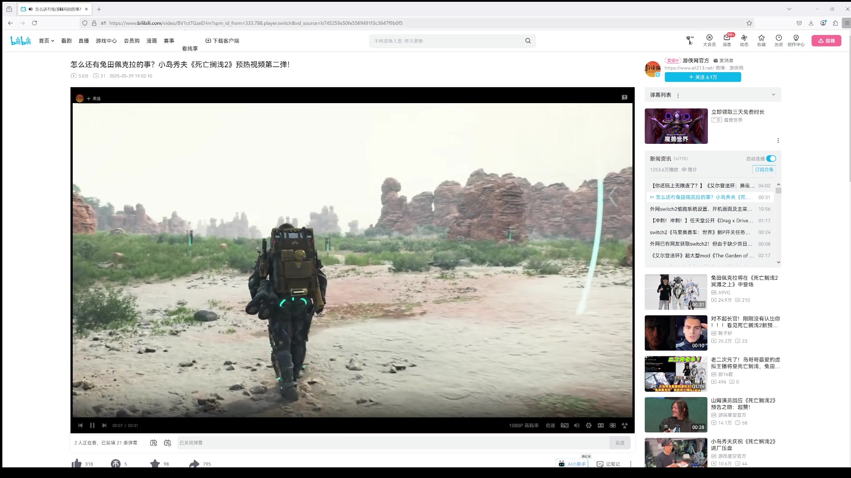The width and height of the screenshot is (851, 478).
Task: Open 弹幕列表 vertical dots menu
Action: (678, 95)
